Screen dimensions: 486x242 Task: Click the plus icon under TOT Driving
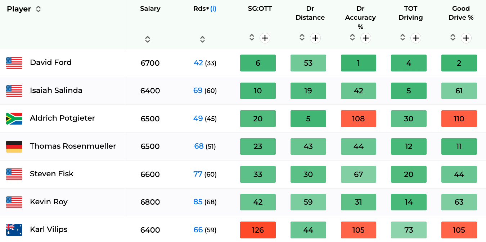click(416, 38)
